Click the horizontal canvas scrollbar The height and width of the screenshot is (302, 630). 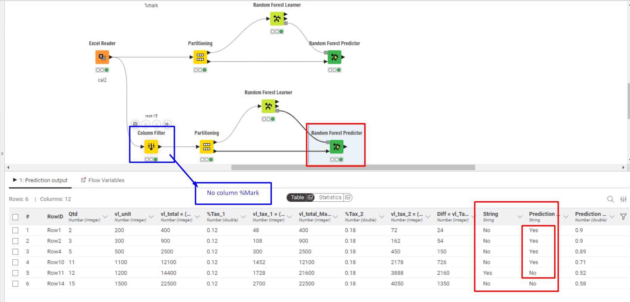pos(353,168)
